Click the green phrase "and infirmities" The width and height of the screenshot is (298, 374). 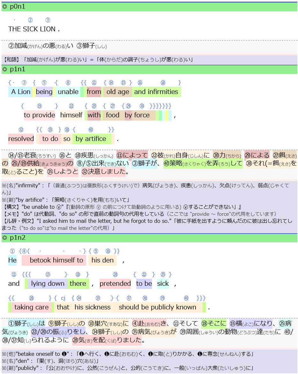tap(156, 92)
